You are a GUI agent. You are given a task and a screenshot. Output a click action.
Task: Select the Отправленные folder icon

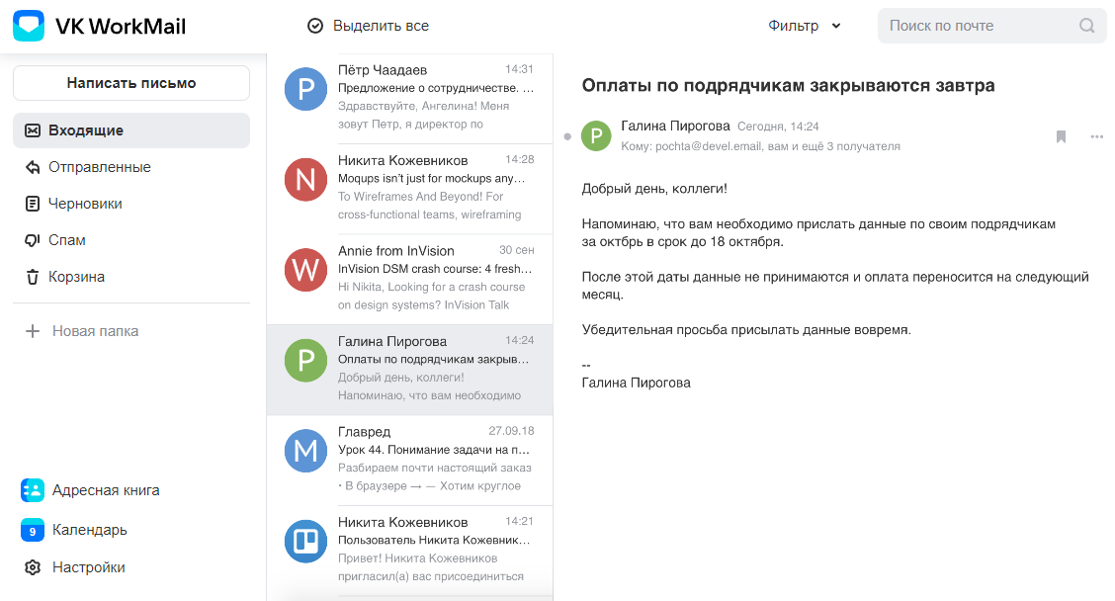pos(34,167)
